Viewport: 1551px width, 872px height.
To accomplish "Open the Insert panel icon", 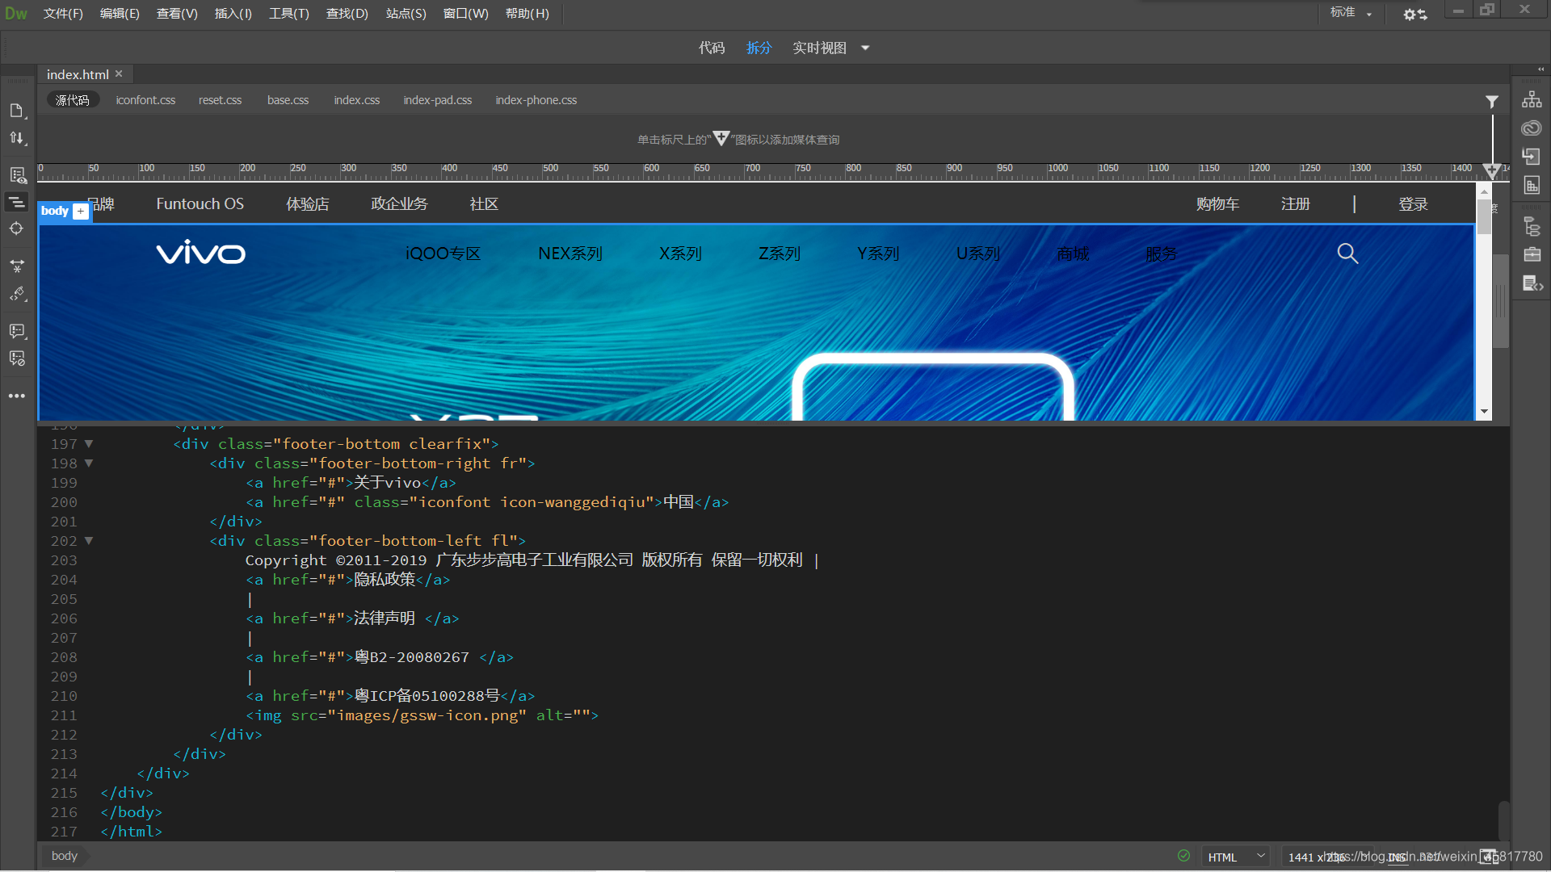I will pos(1532,156).
